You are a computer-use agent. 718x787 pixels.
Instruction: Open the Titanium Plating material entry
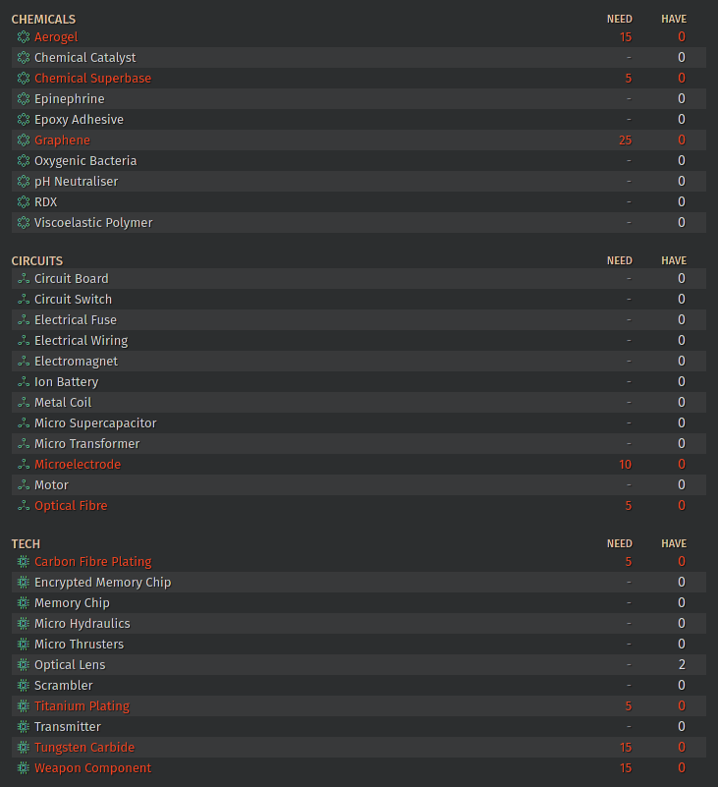[x=82, y=706]
